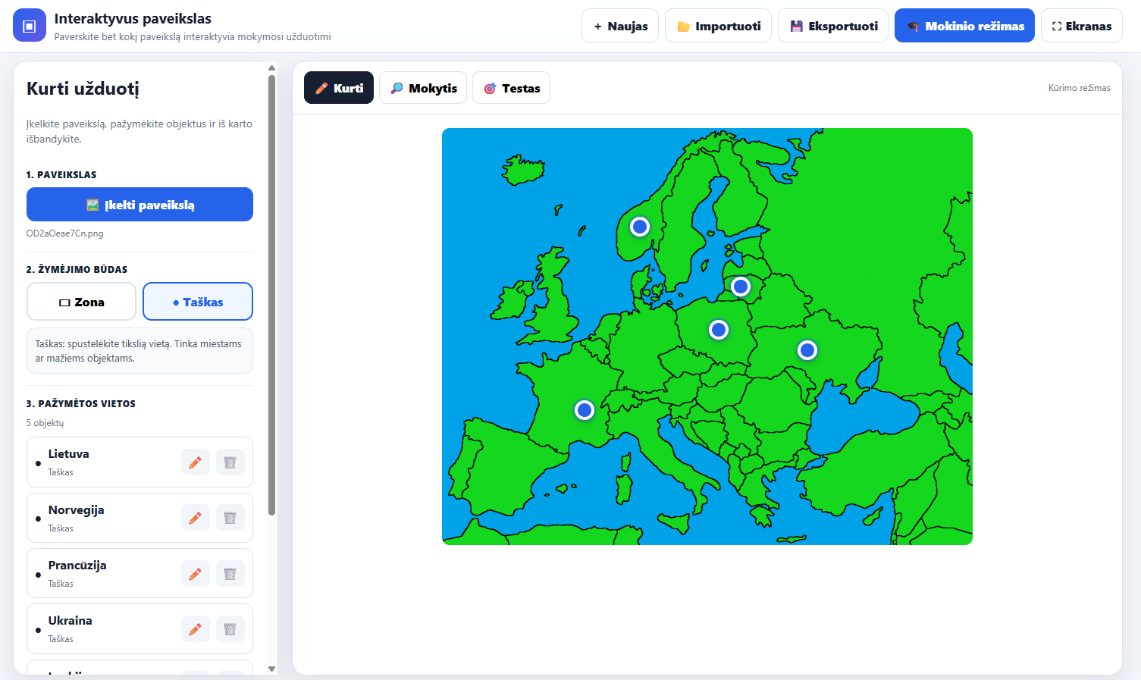Select the Lithuania point marker on map

pos(741,287)
